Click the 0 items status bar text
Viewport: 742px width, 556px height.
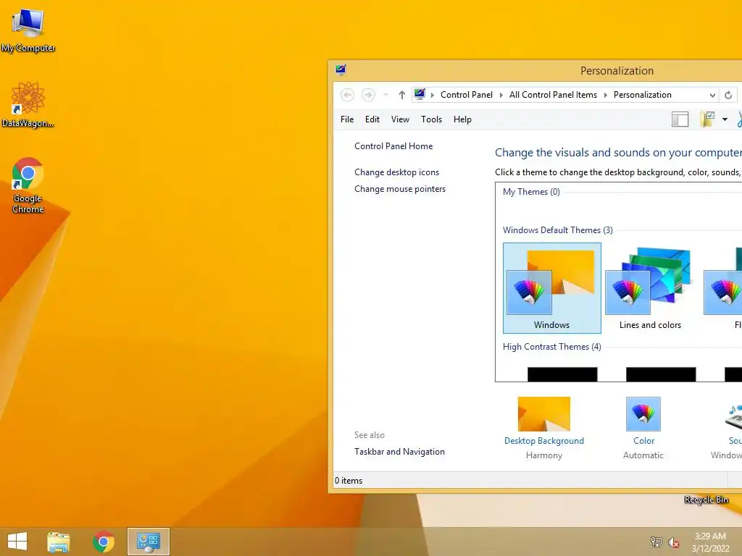click(349, 481)
